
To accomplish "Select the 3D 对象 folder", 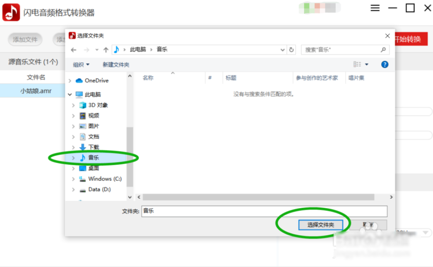I will (x=98, y=105).
